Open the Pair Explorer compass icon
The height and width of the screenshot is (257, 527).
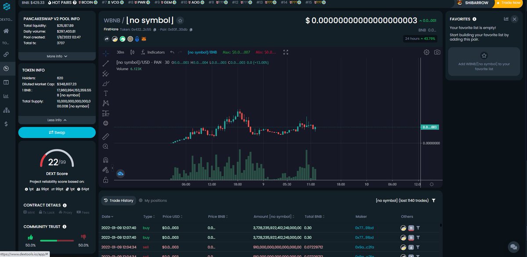pos(6,68)
